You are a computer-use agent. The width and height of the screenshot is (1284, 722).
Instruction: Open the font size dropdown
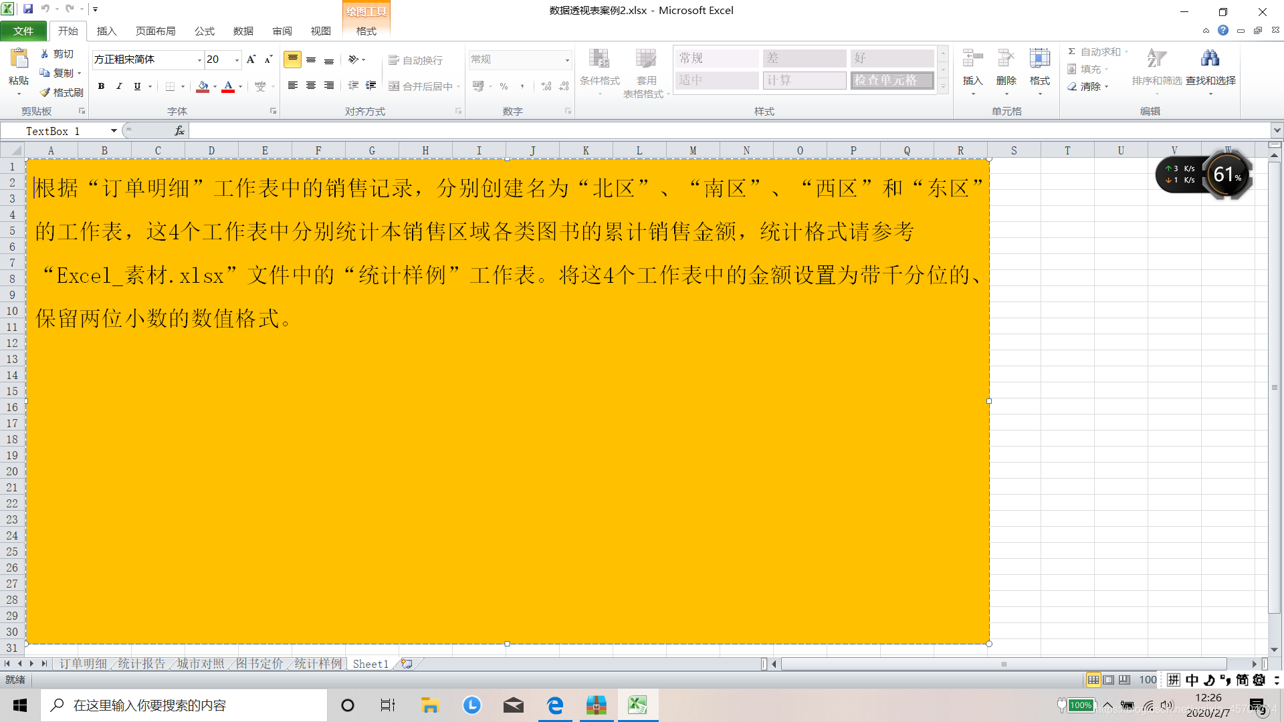(x=237, y=60)
